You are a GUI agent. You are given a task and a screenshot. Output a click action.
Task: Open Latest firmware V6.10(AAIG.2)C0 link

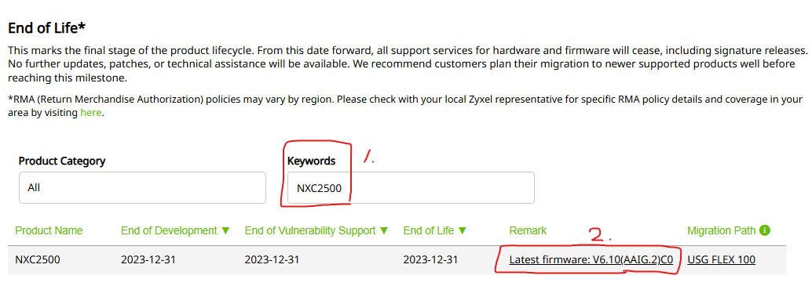[591, 260]
